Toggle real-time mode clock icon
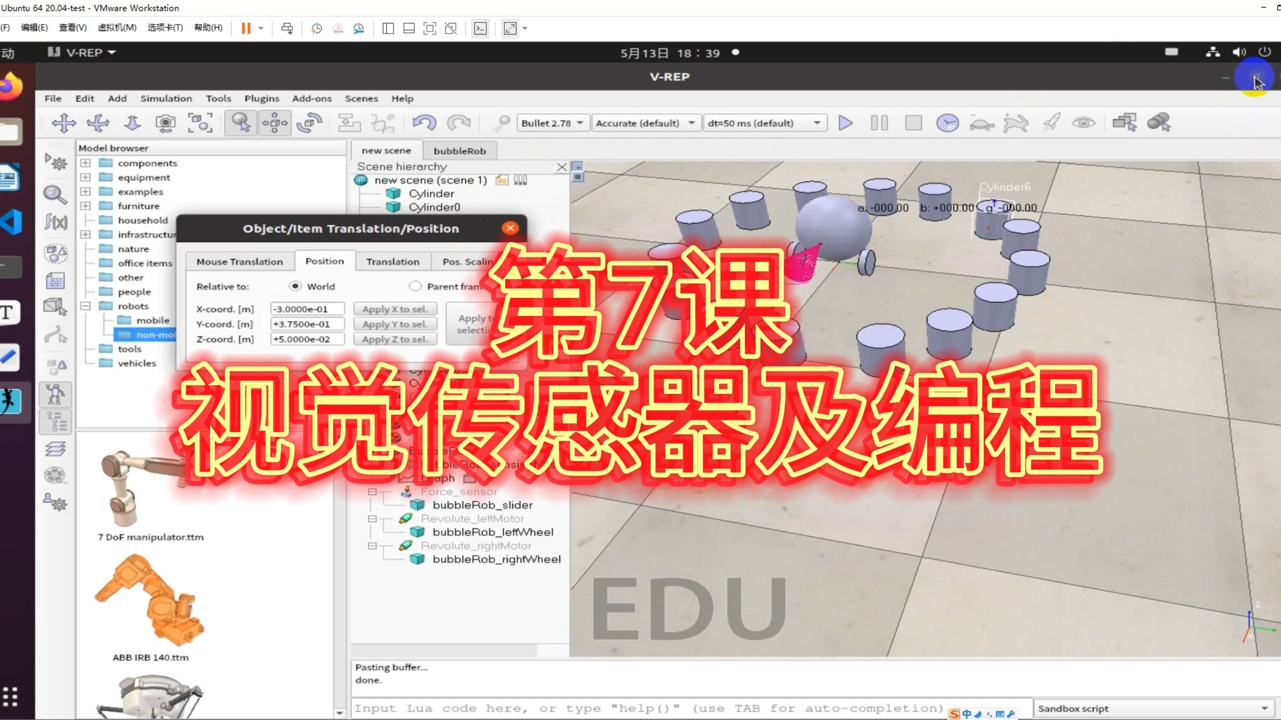 click(947, 122)
